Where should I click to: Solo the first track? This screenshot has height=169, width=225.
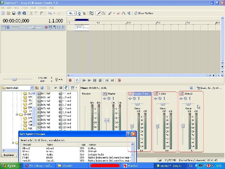click(63, 27)
